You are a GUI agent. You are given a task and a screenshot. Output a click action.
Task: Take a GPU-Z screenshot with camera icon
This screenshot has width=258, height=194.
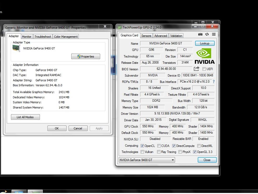200,34
